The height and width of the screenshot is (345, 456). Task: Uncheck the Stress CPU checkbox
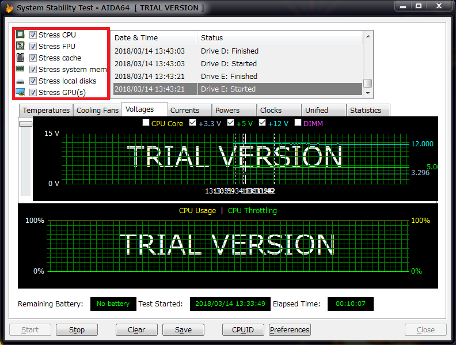(33, 35)
